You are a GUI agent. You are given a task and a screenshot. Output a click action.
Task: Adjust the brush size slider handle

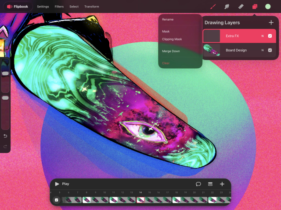point(5,73)
